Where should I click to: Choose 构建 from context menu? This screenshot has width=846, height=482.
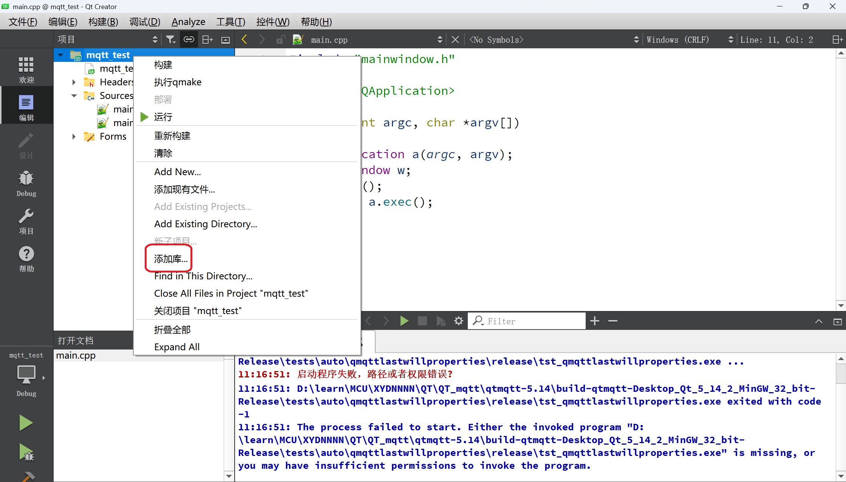coord(247,65)
